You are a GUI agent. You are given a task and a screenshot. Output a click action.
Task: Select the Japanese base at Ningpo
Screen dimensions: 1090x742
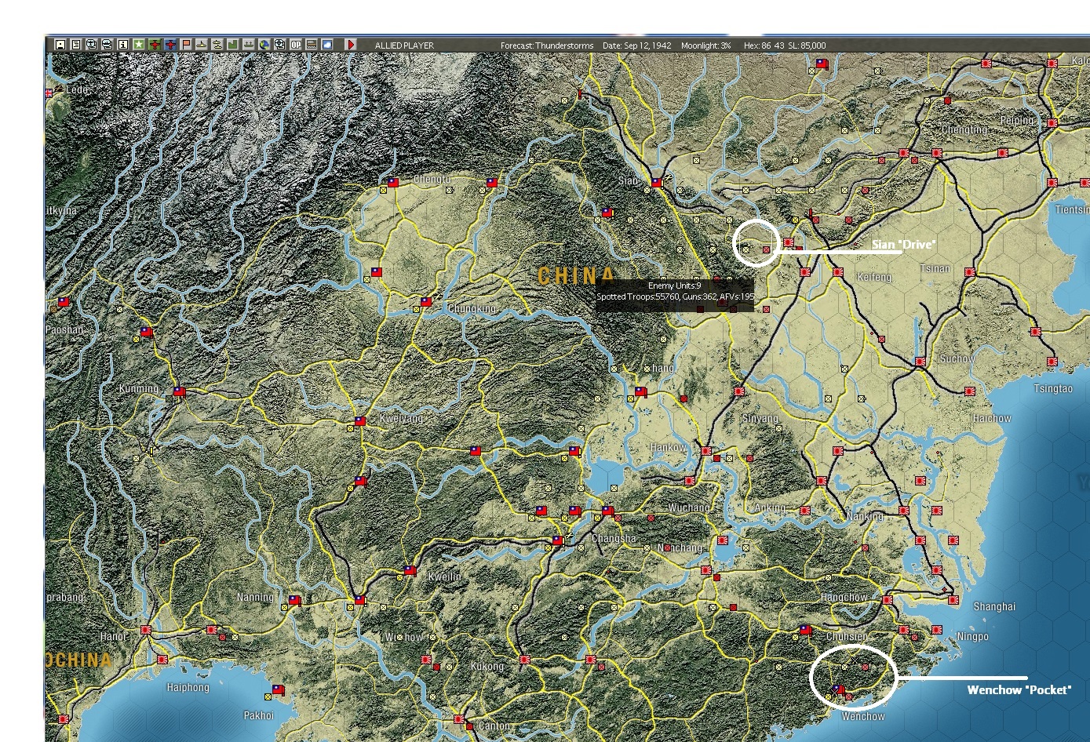pyautogui.click(x=937, y=630)
